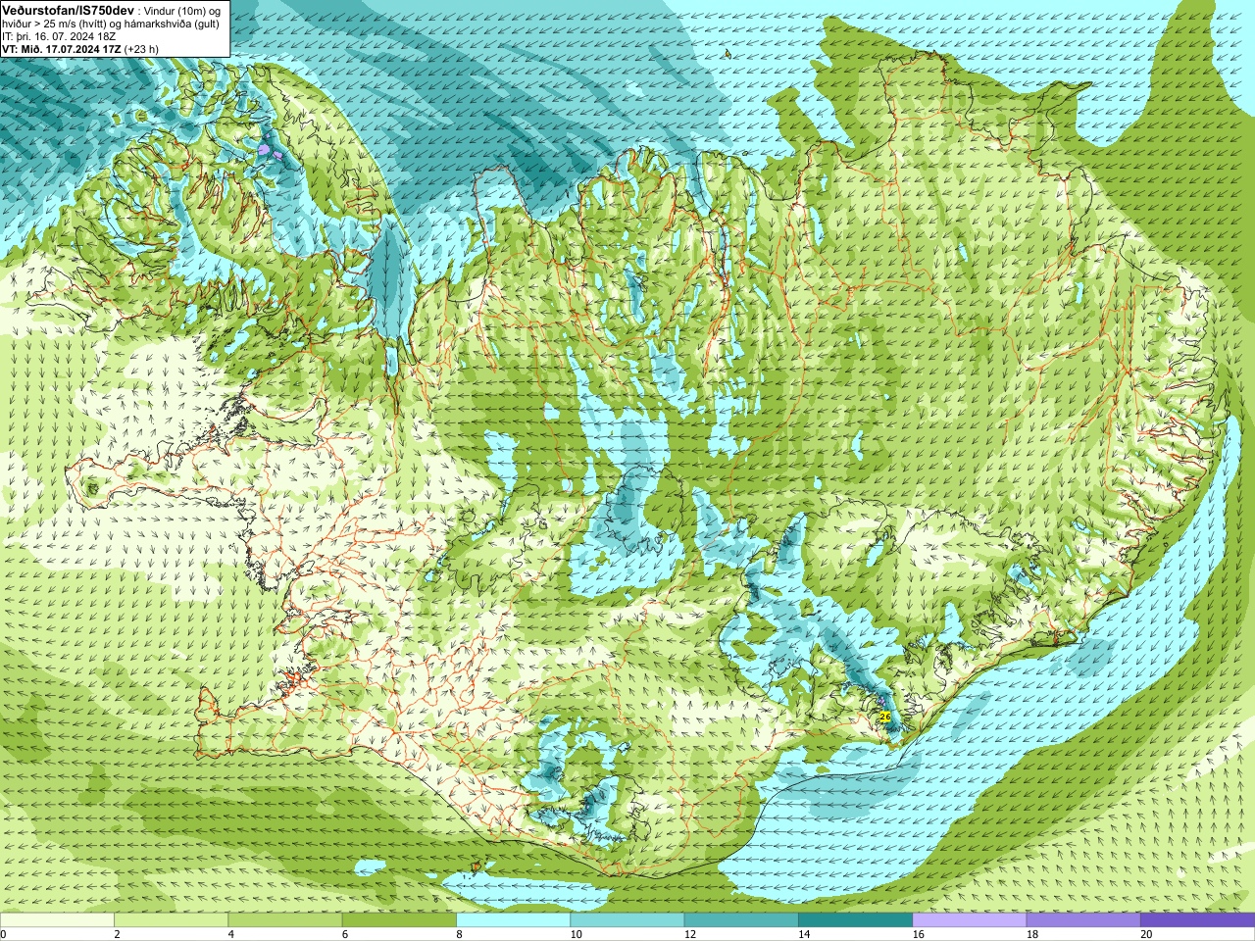This screenshot has width=1255, height=941.
Task: Click the legend scale label "18"
Action: pyautogui.click(x=1032, y=934)
